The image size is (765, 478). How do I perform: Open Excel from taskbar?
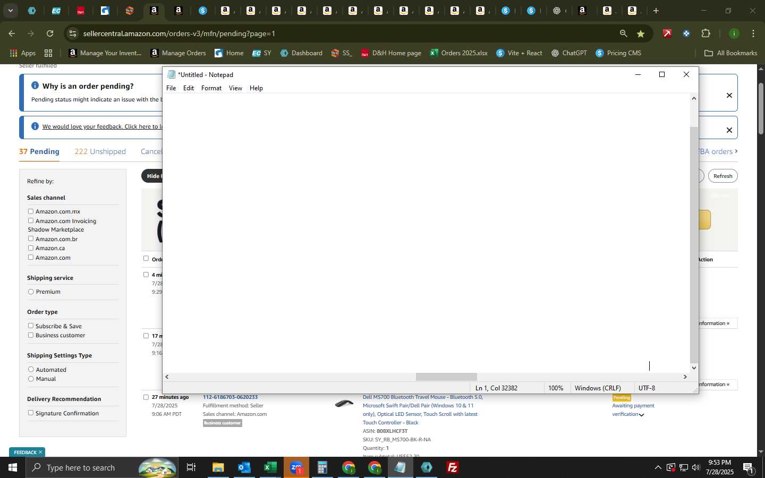tap(270, 467)
